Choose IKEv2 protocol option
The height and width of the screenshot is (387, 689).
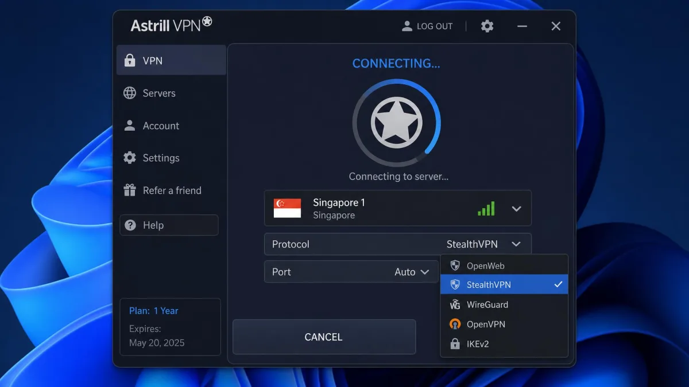click(504, 344)
